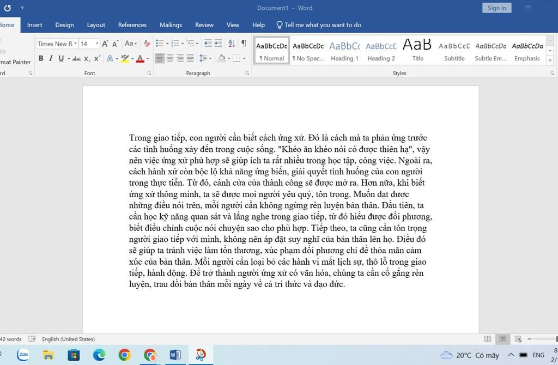Apply paragraph shading
This screenshot has width=558, height=365.
(x=221, y=58)
